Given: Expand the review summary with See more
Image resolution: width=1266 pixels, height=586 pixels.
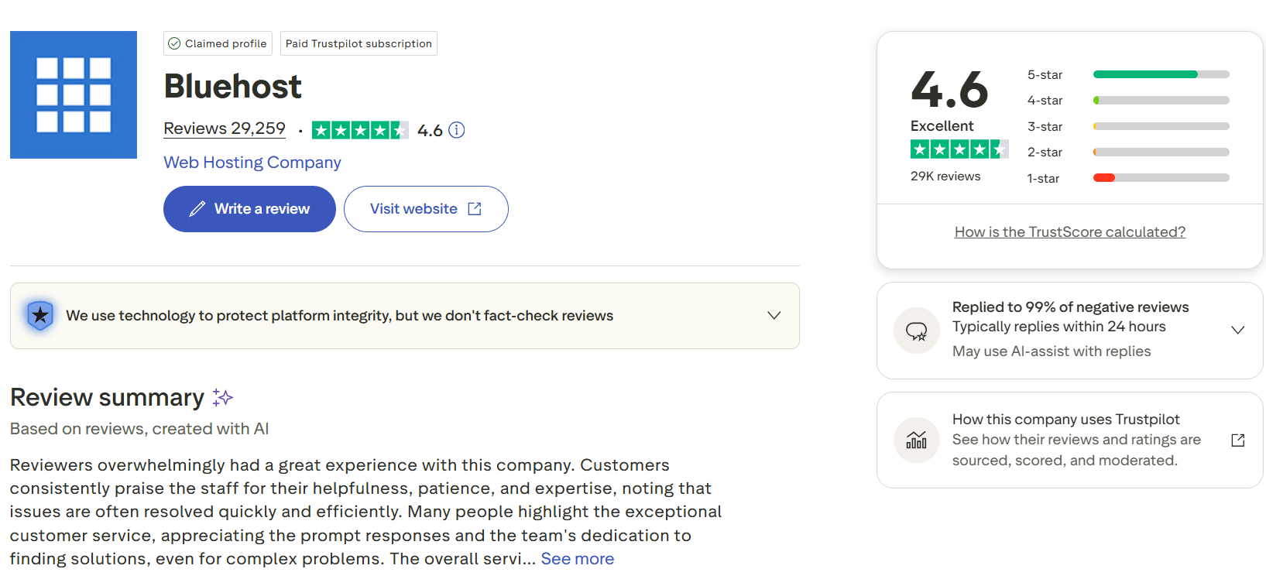Looking at the screenshot, I should click(577, 559).
